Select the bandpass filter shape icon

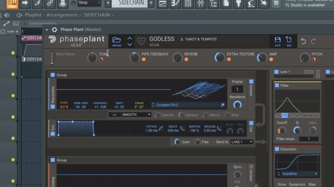click(284, 116)
